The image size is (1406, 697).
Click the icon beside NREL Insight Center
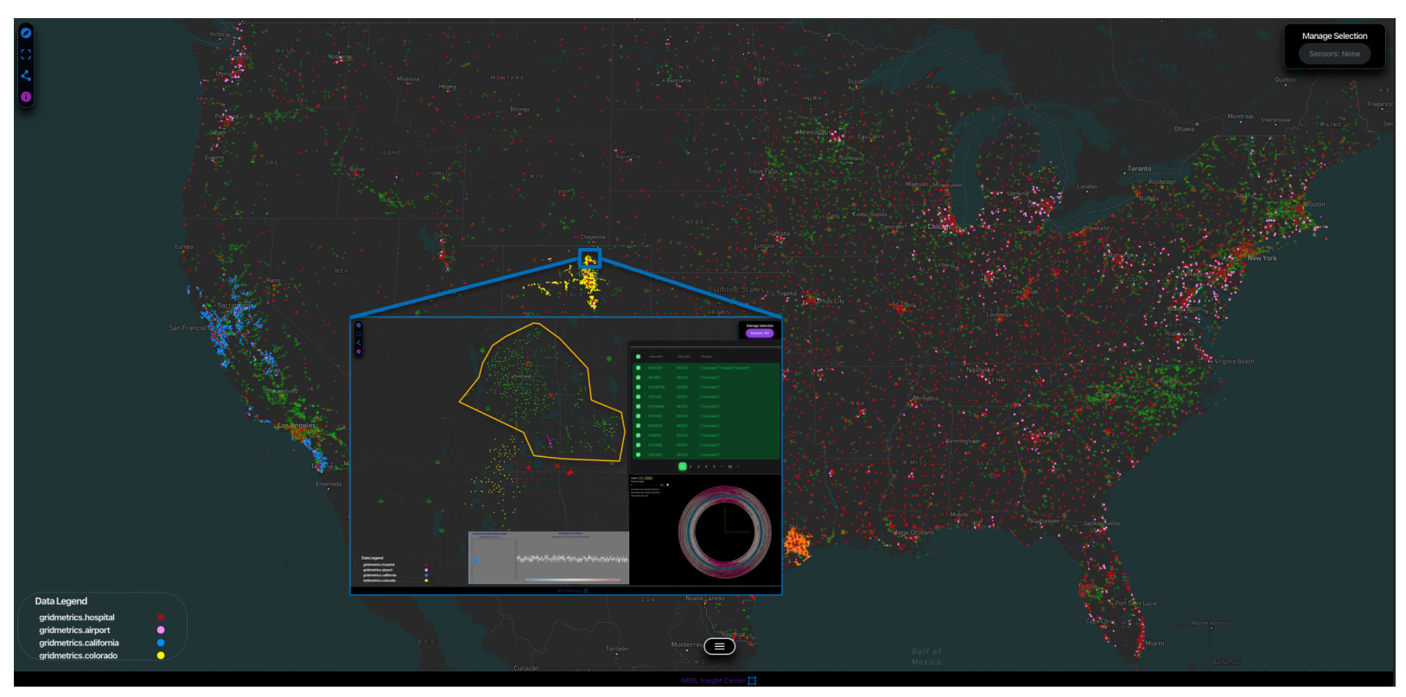[753, 681]
